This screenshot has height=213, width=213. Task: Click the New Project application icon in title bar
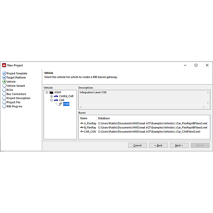pyautogui.click(x=4, y=65)
